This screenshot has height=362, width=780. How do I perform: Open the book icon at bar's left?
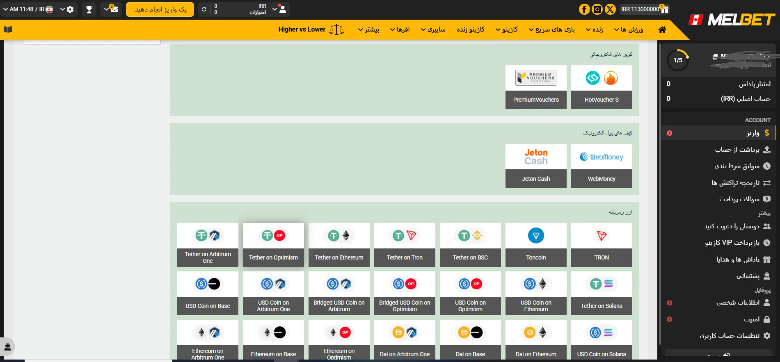tap(8, 30)
